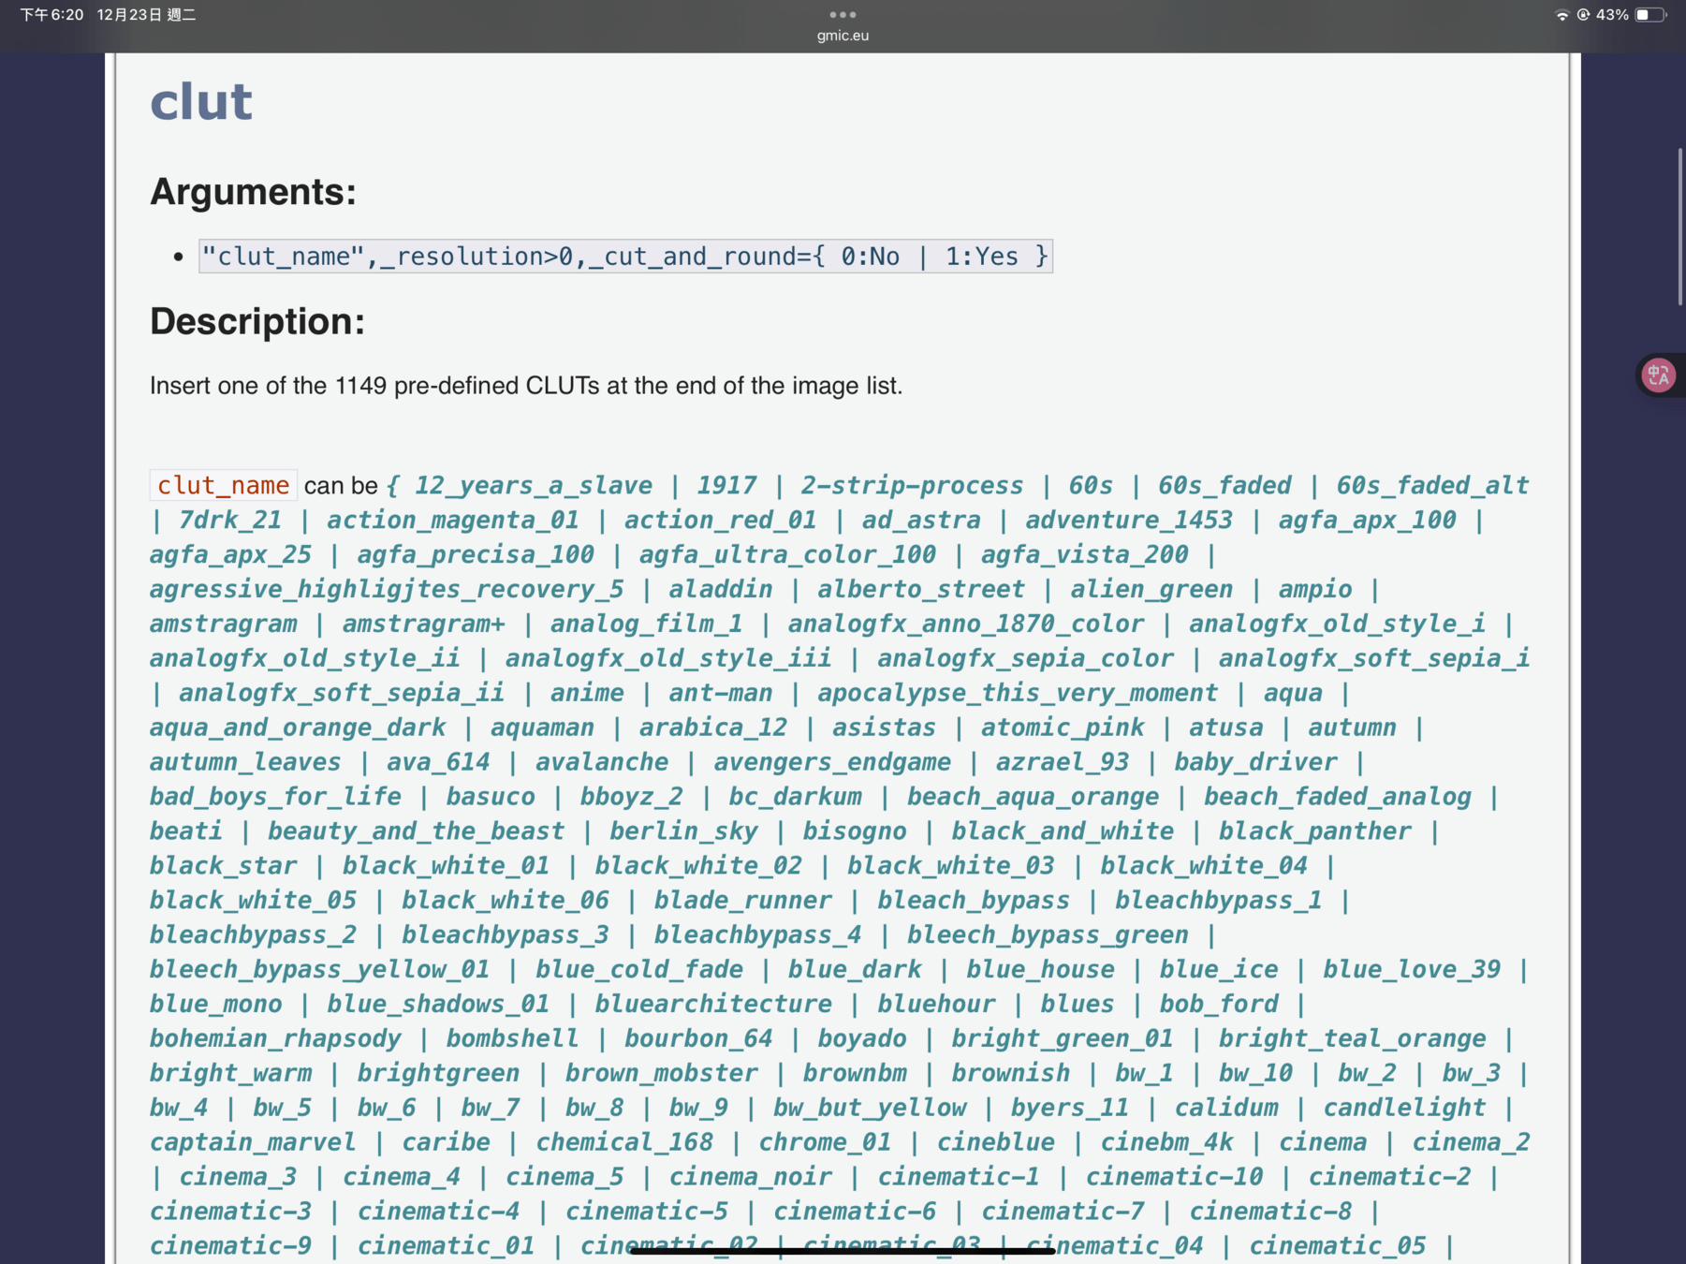Select 60s_faded_alt clut name
1686x1264 pixels.
tap(1432, 485)
